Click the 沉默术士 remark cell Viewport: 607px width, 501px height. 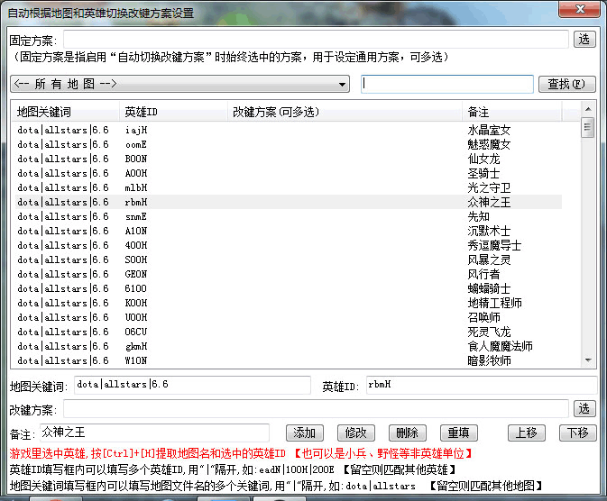tap(489, 231)
